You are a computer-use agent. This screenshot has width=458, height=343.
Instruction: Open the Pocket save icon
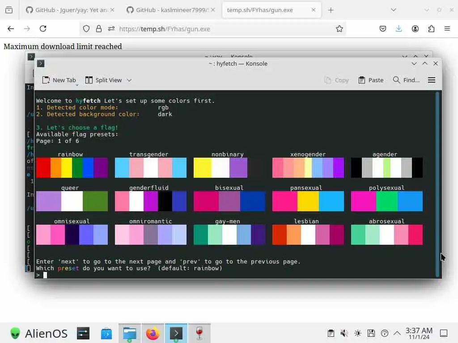coord(383,29)
